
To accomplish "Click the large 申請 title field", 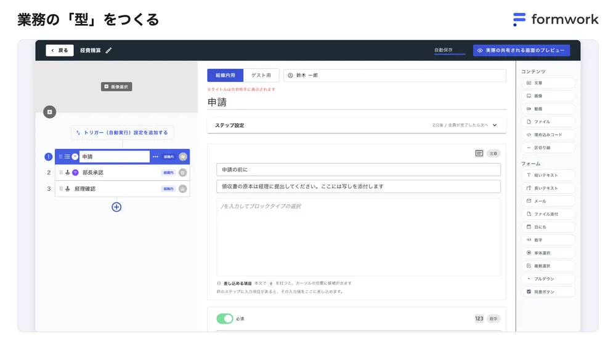I will point(356,103).
